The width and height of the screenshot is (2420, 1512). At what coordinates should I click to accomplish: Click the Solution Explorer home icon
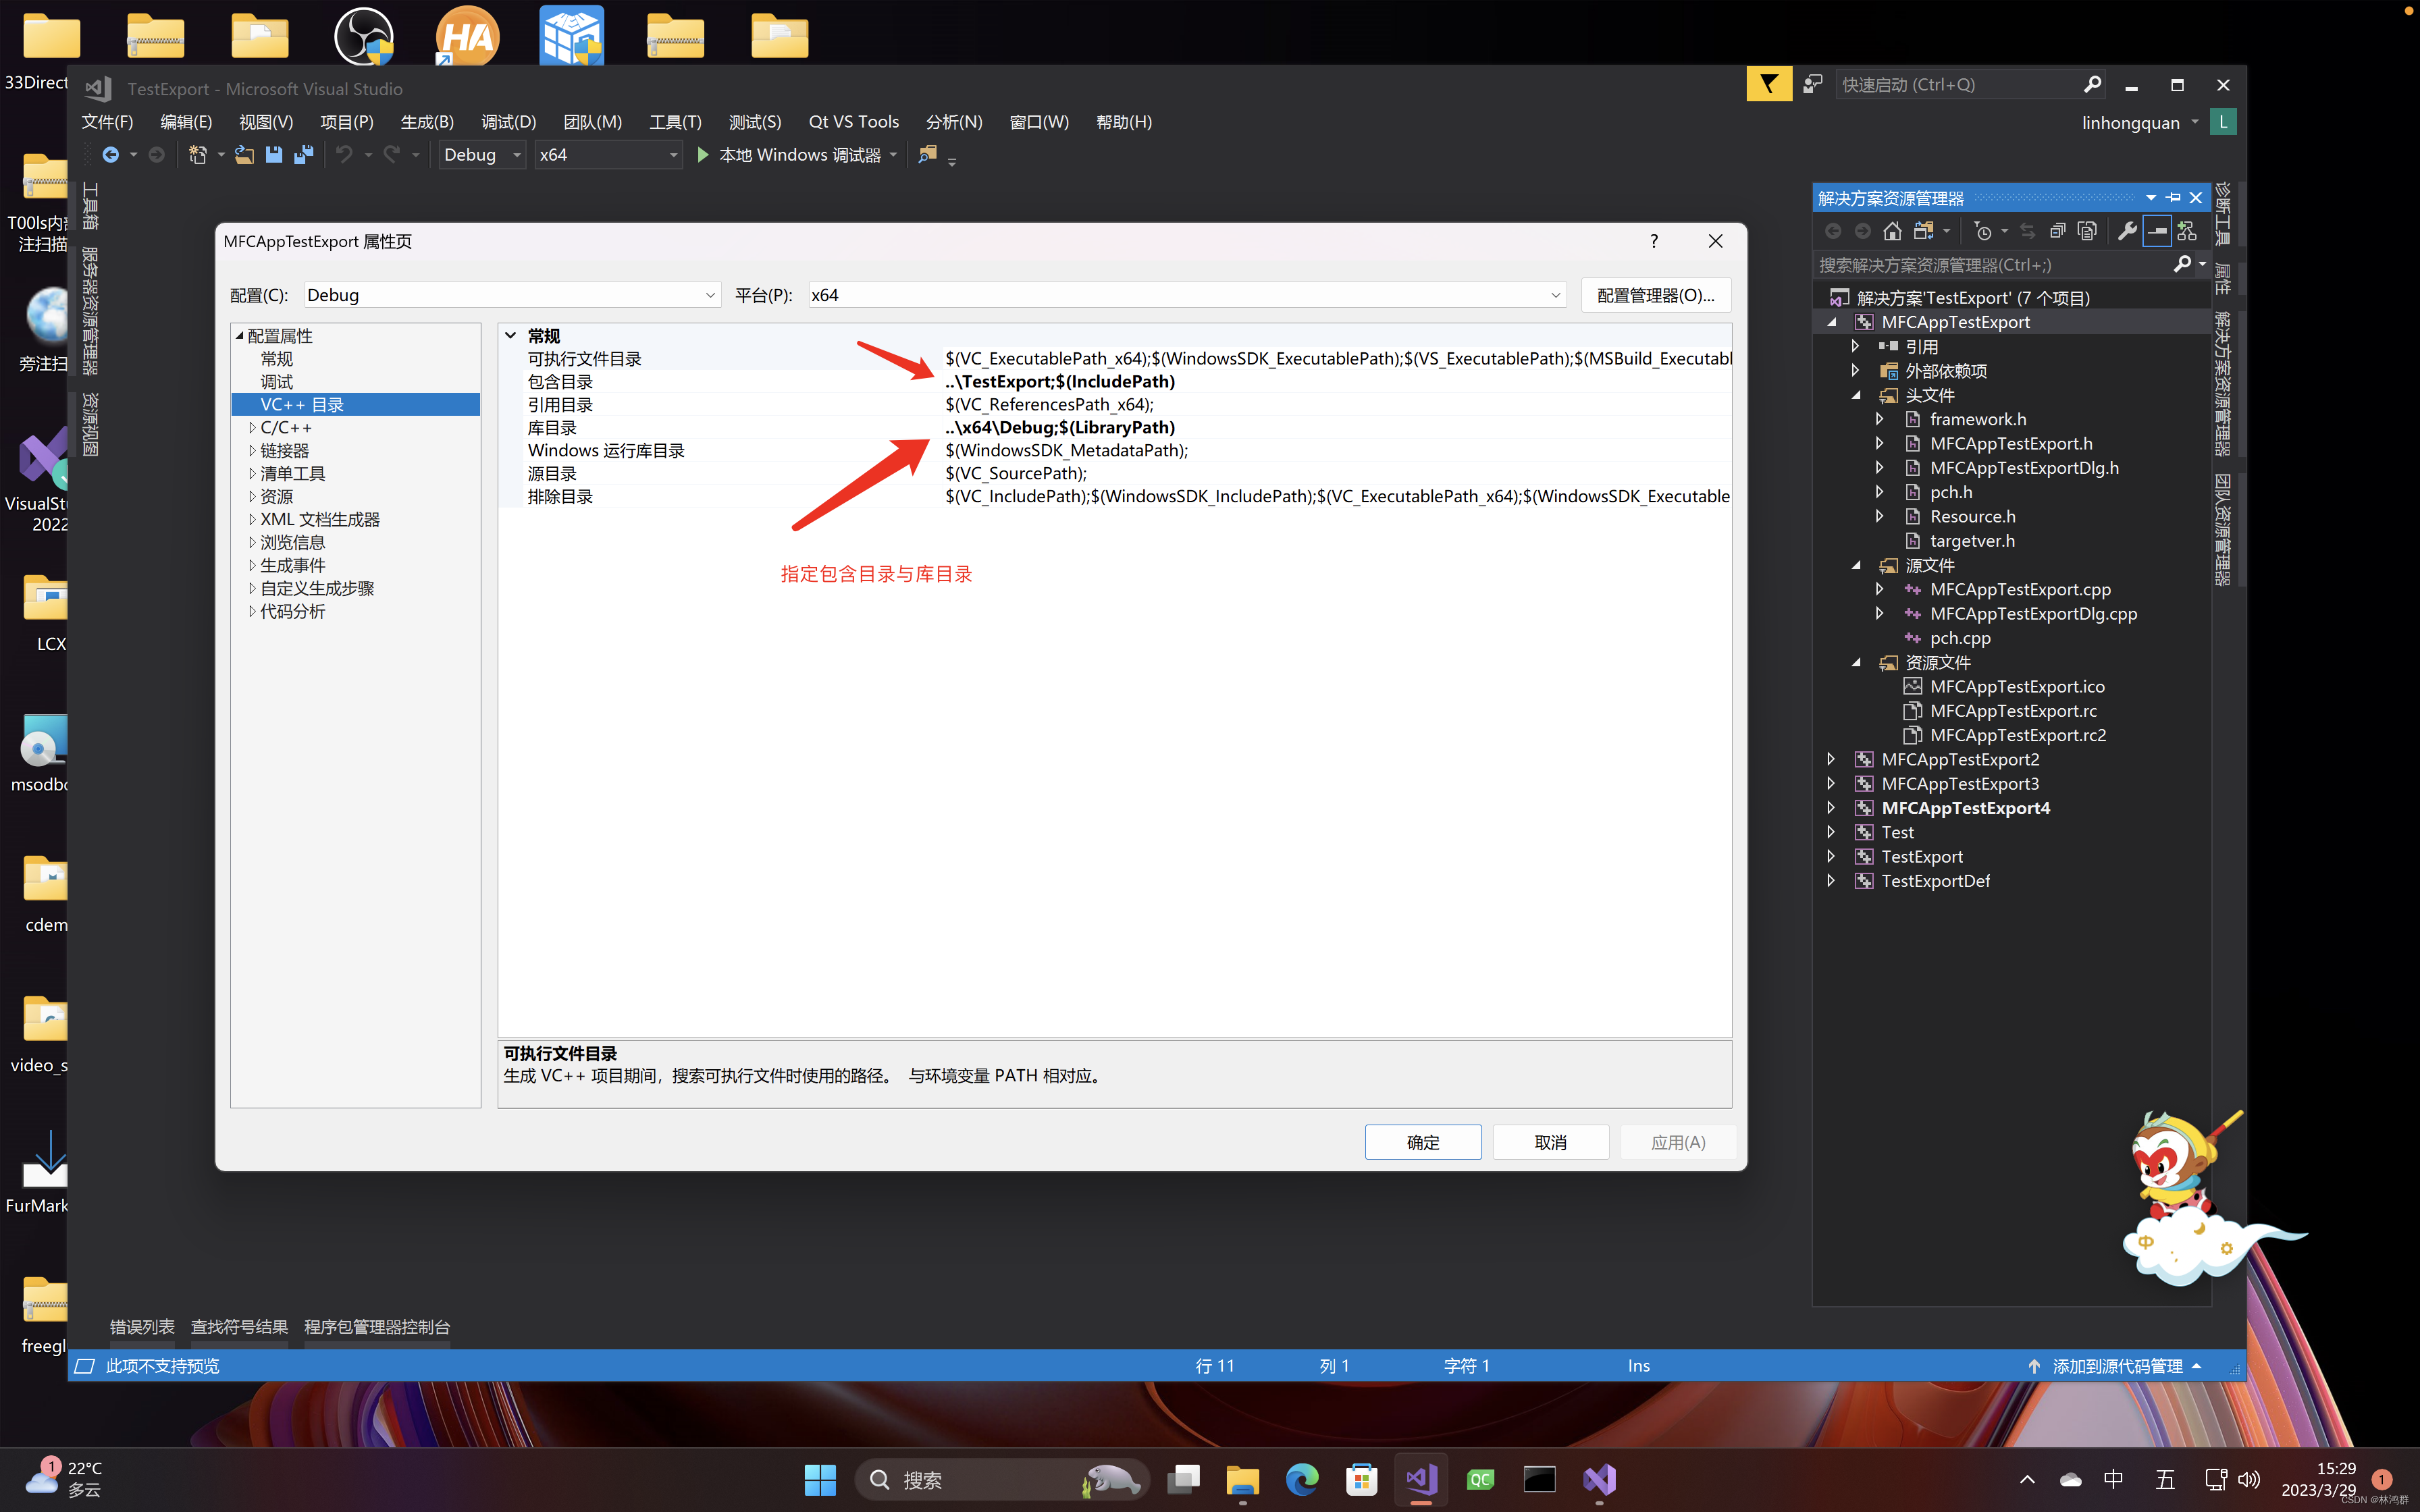(x=1892, y=232)
